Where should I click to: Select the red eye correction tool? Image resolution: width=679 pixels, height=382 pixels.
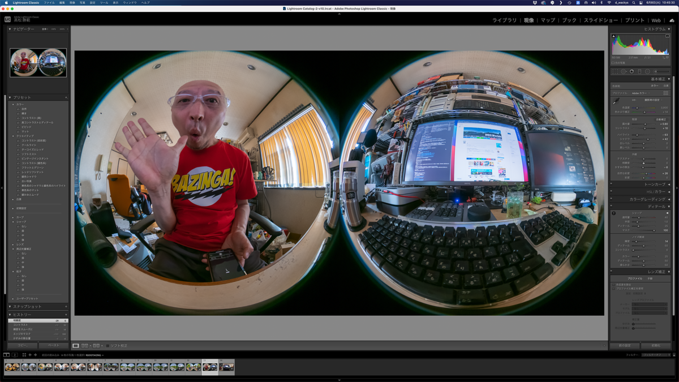pyautogui.click(x=631, y=71)
